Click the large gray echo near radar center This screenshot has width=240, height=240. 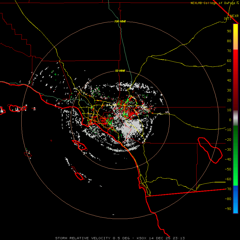[x=132, y=128]
